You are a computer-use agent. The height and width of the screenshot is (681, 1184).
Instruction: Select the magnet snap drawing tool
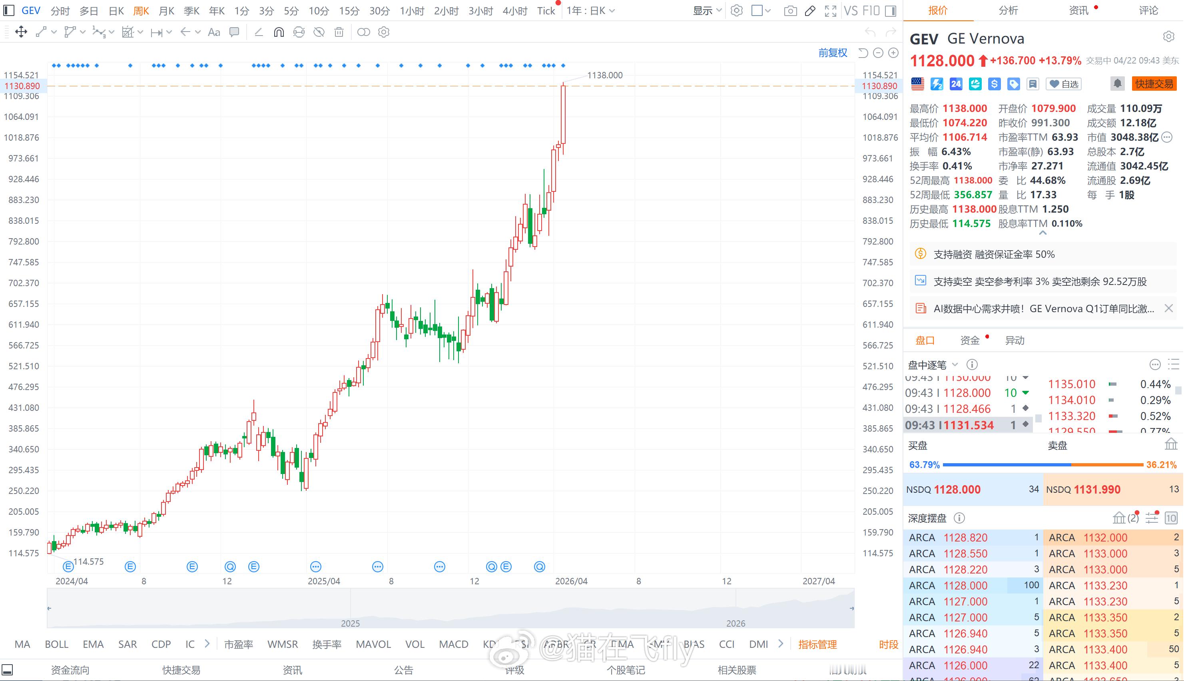279,32
